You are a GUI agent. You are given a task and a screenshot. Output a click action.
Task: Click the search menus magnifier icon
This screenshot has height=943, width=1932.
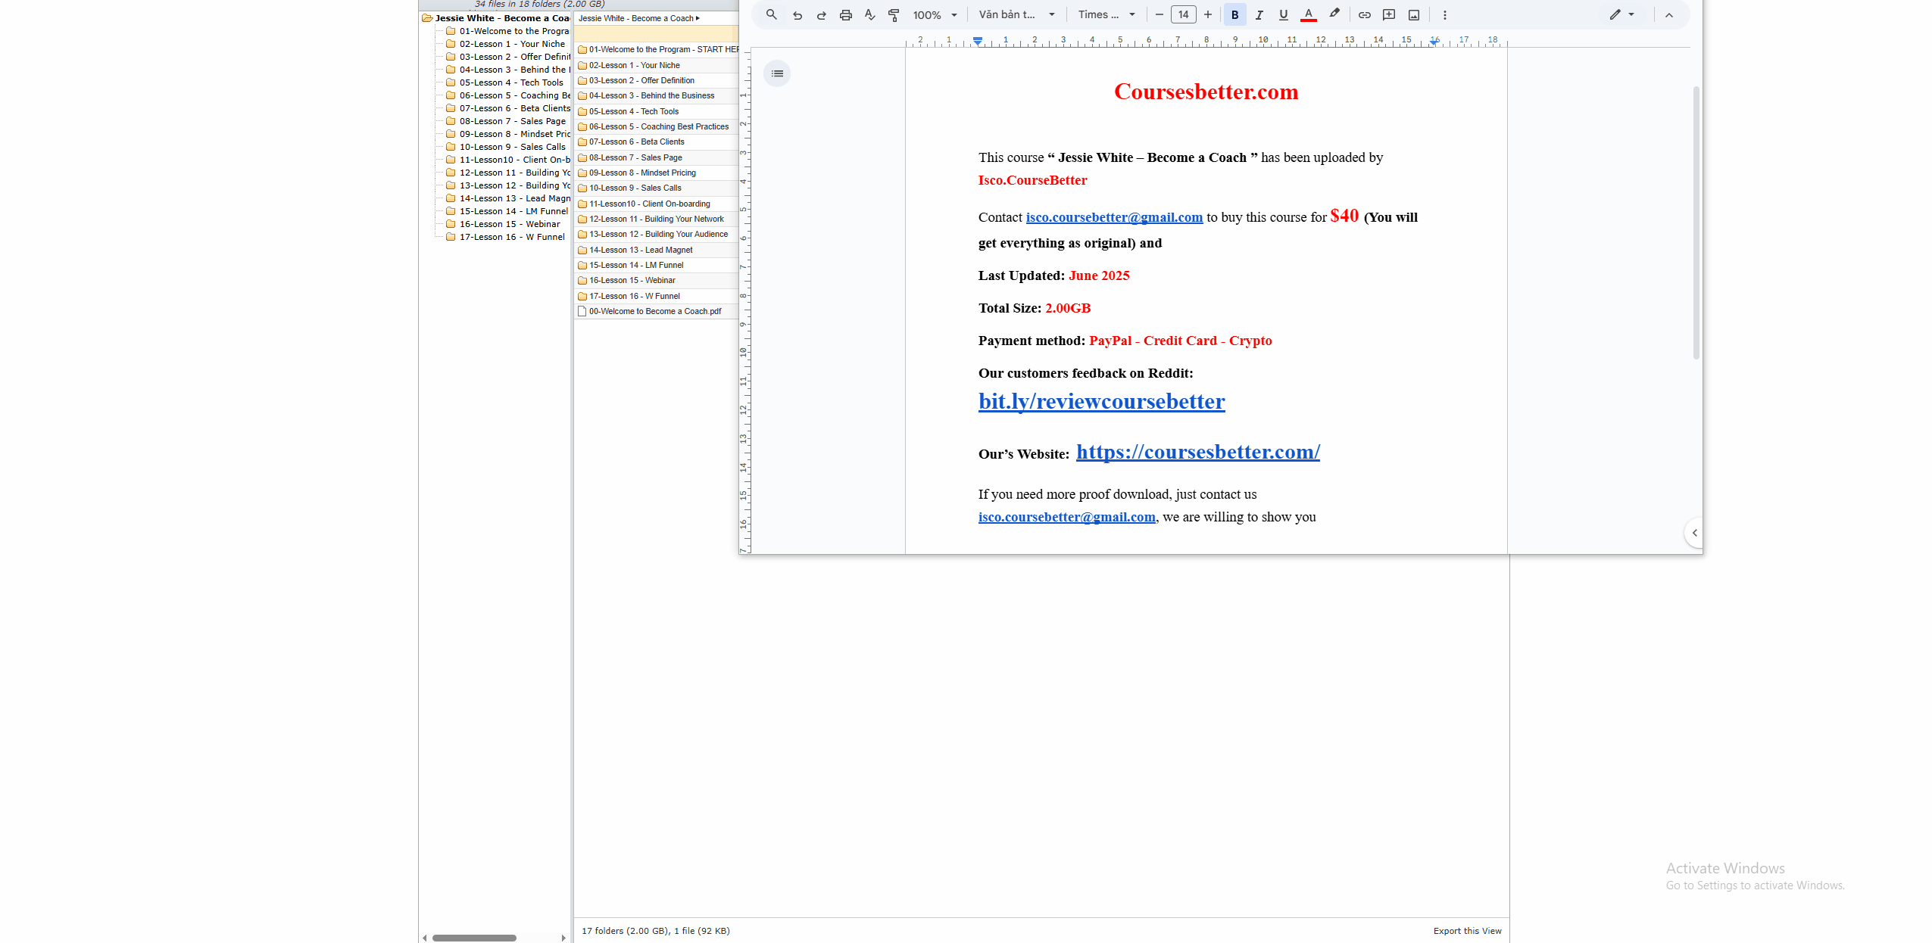(x=771, y=14)
